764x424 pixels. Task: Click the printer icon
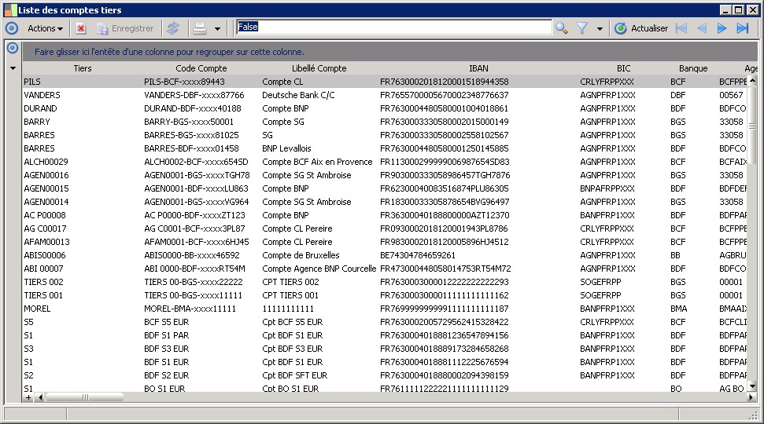[x=200, y=28]
